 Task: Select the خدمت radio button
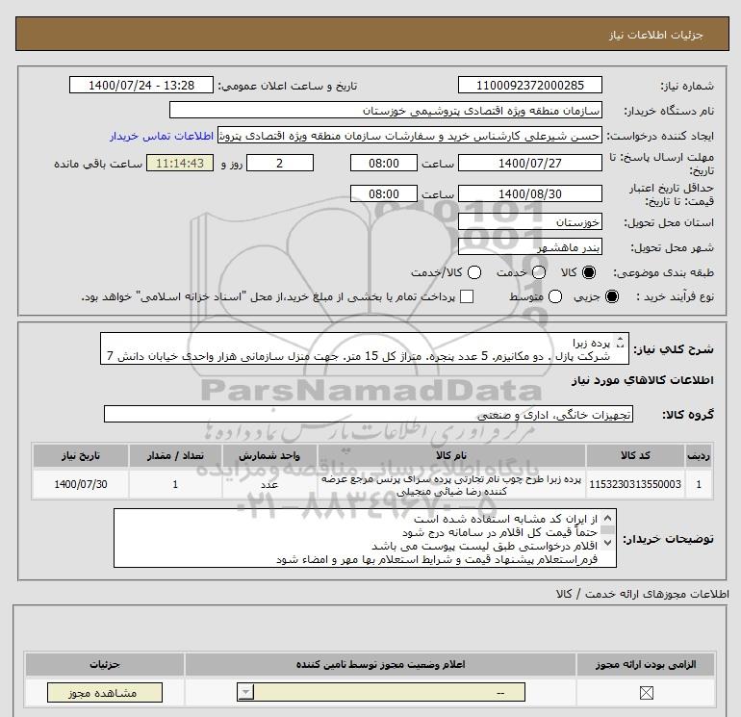point(539,272)
